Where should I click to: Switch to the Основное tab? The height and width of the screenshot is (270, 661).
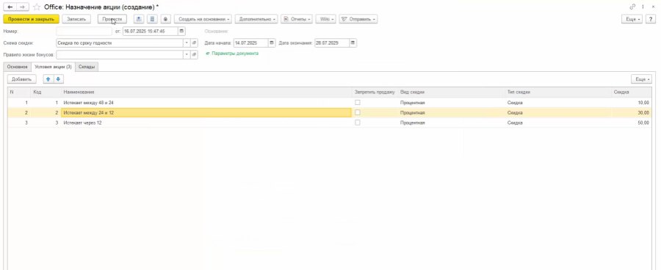tap(18, 67)
